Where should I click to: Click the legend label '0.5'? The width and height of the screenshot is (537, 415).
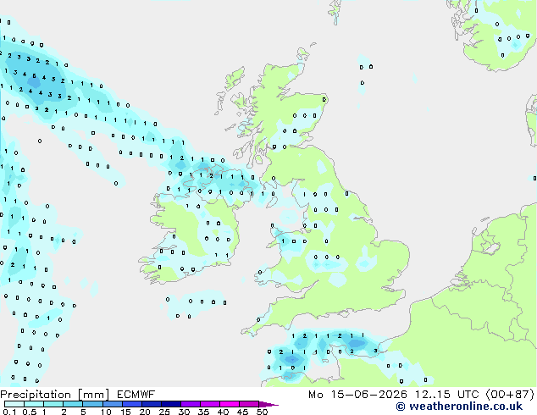(x=29, y=412)
